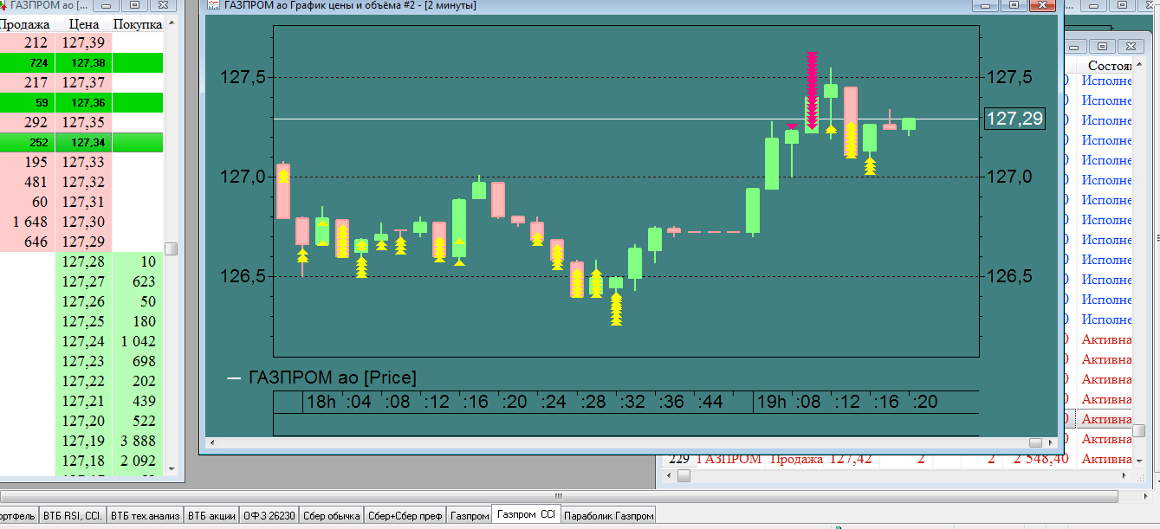Maximize the ГАЗПРОМ price chart window

pos(1014,5)
